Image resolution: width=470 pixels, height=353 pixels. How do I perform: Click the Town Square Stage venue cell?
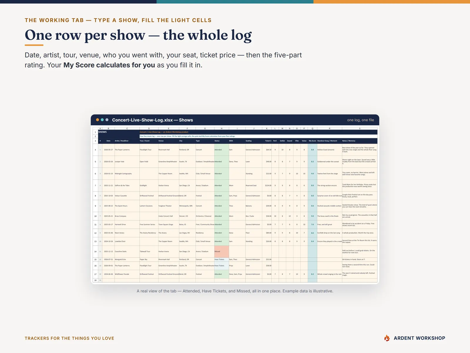[x=169, y=224]
